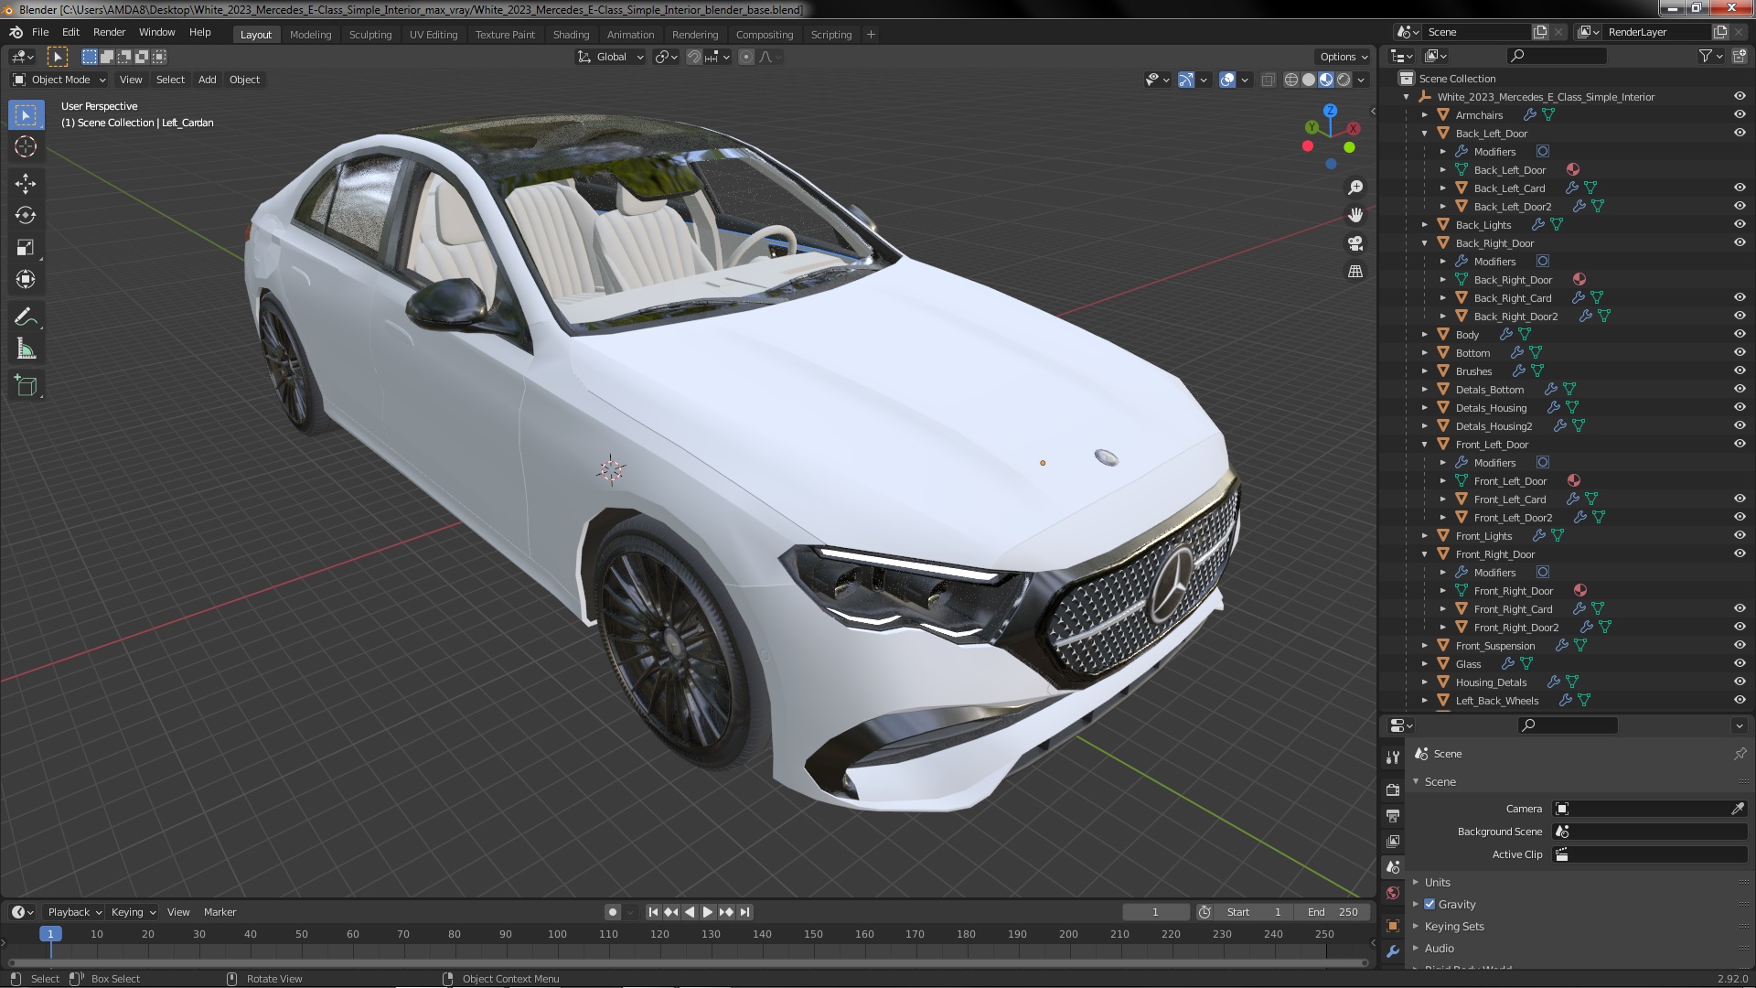Open the timeline Marker menu

pos(219,912)
